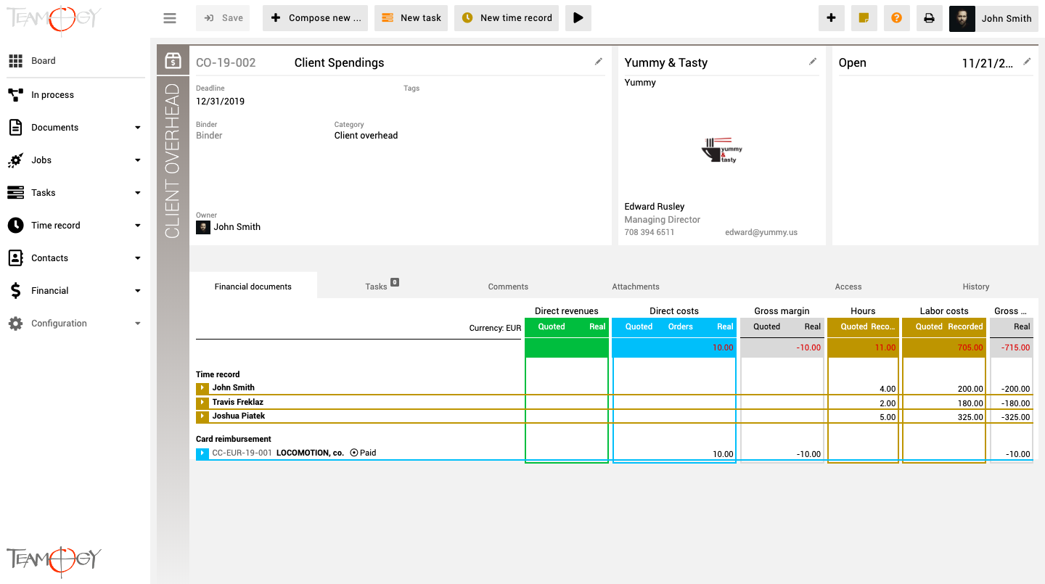Open the History tab
This screenshot has height=584, width=1045.
click(976, 287)
